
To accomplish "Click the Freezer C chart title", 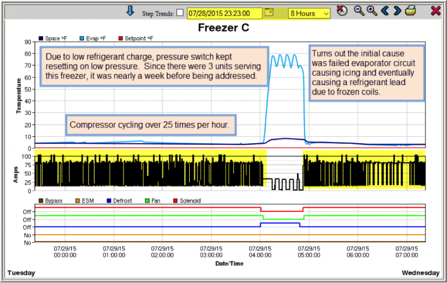I will click(x=223, y=28).
